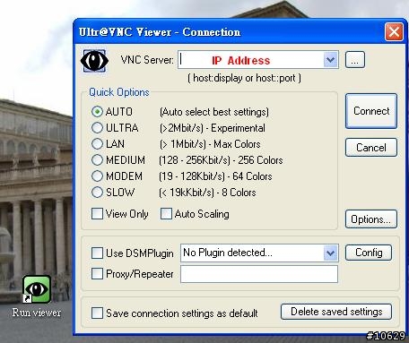Click the plugin Config button
The height and width of the screenshot is (343, 409).
[x=369, y=253]
